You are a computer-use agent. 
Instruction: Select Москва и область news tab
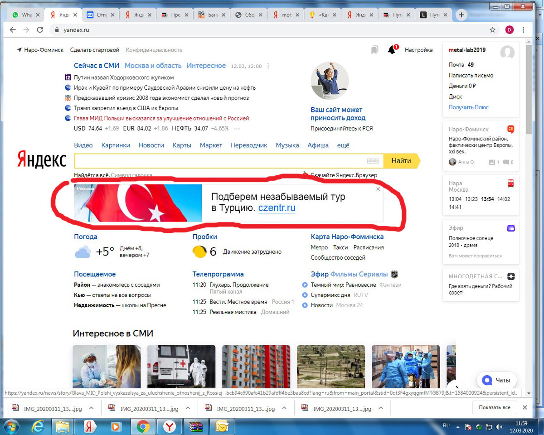pos(153,66)
